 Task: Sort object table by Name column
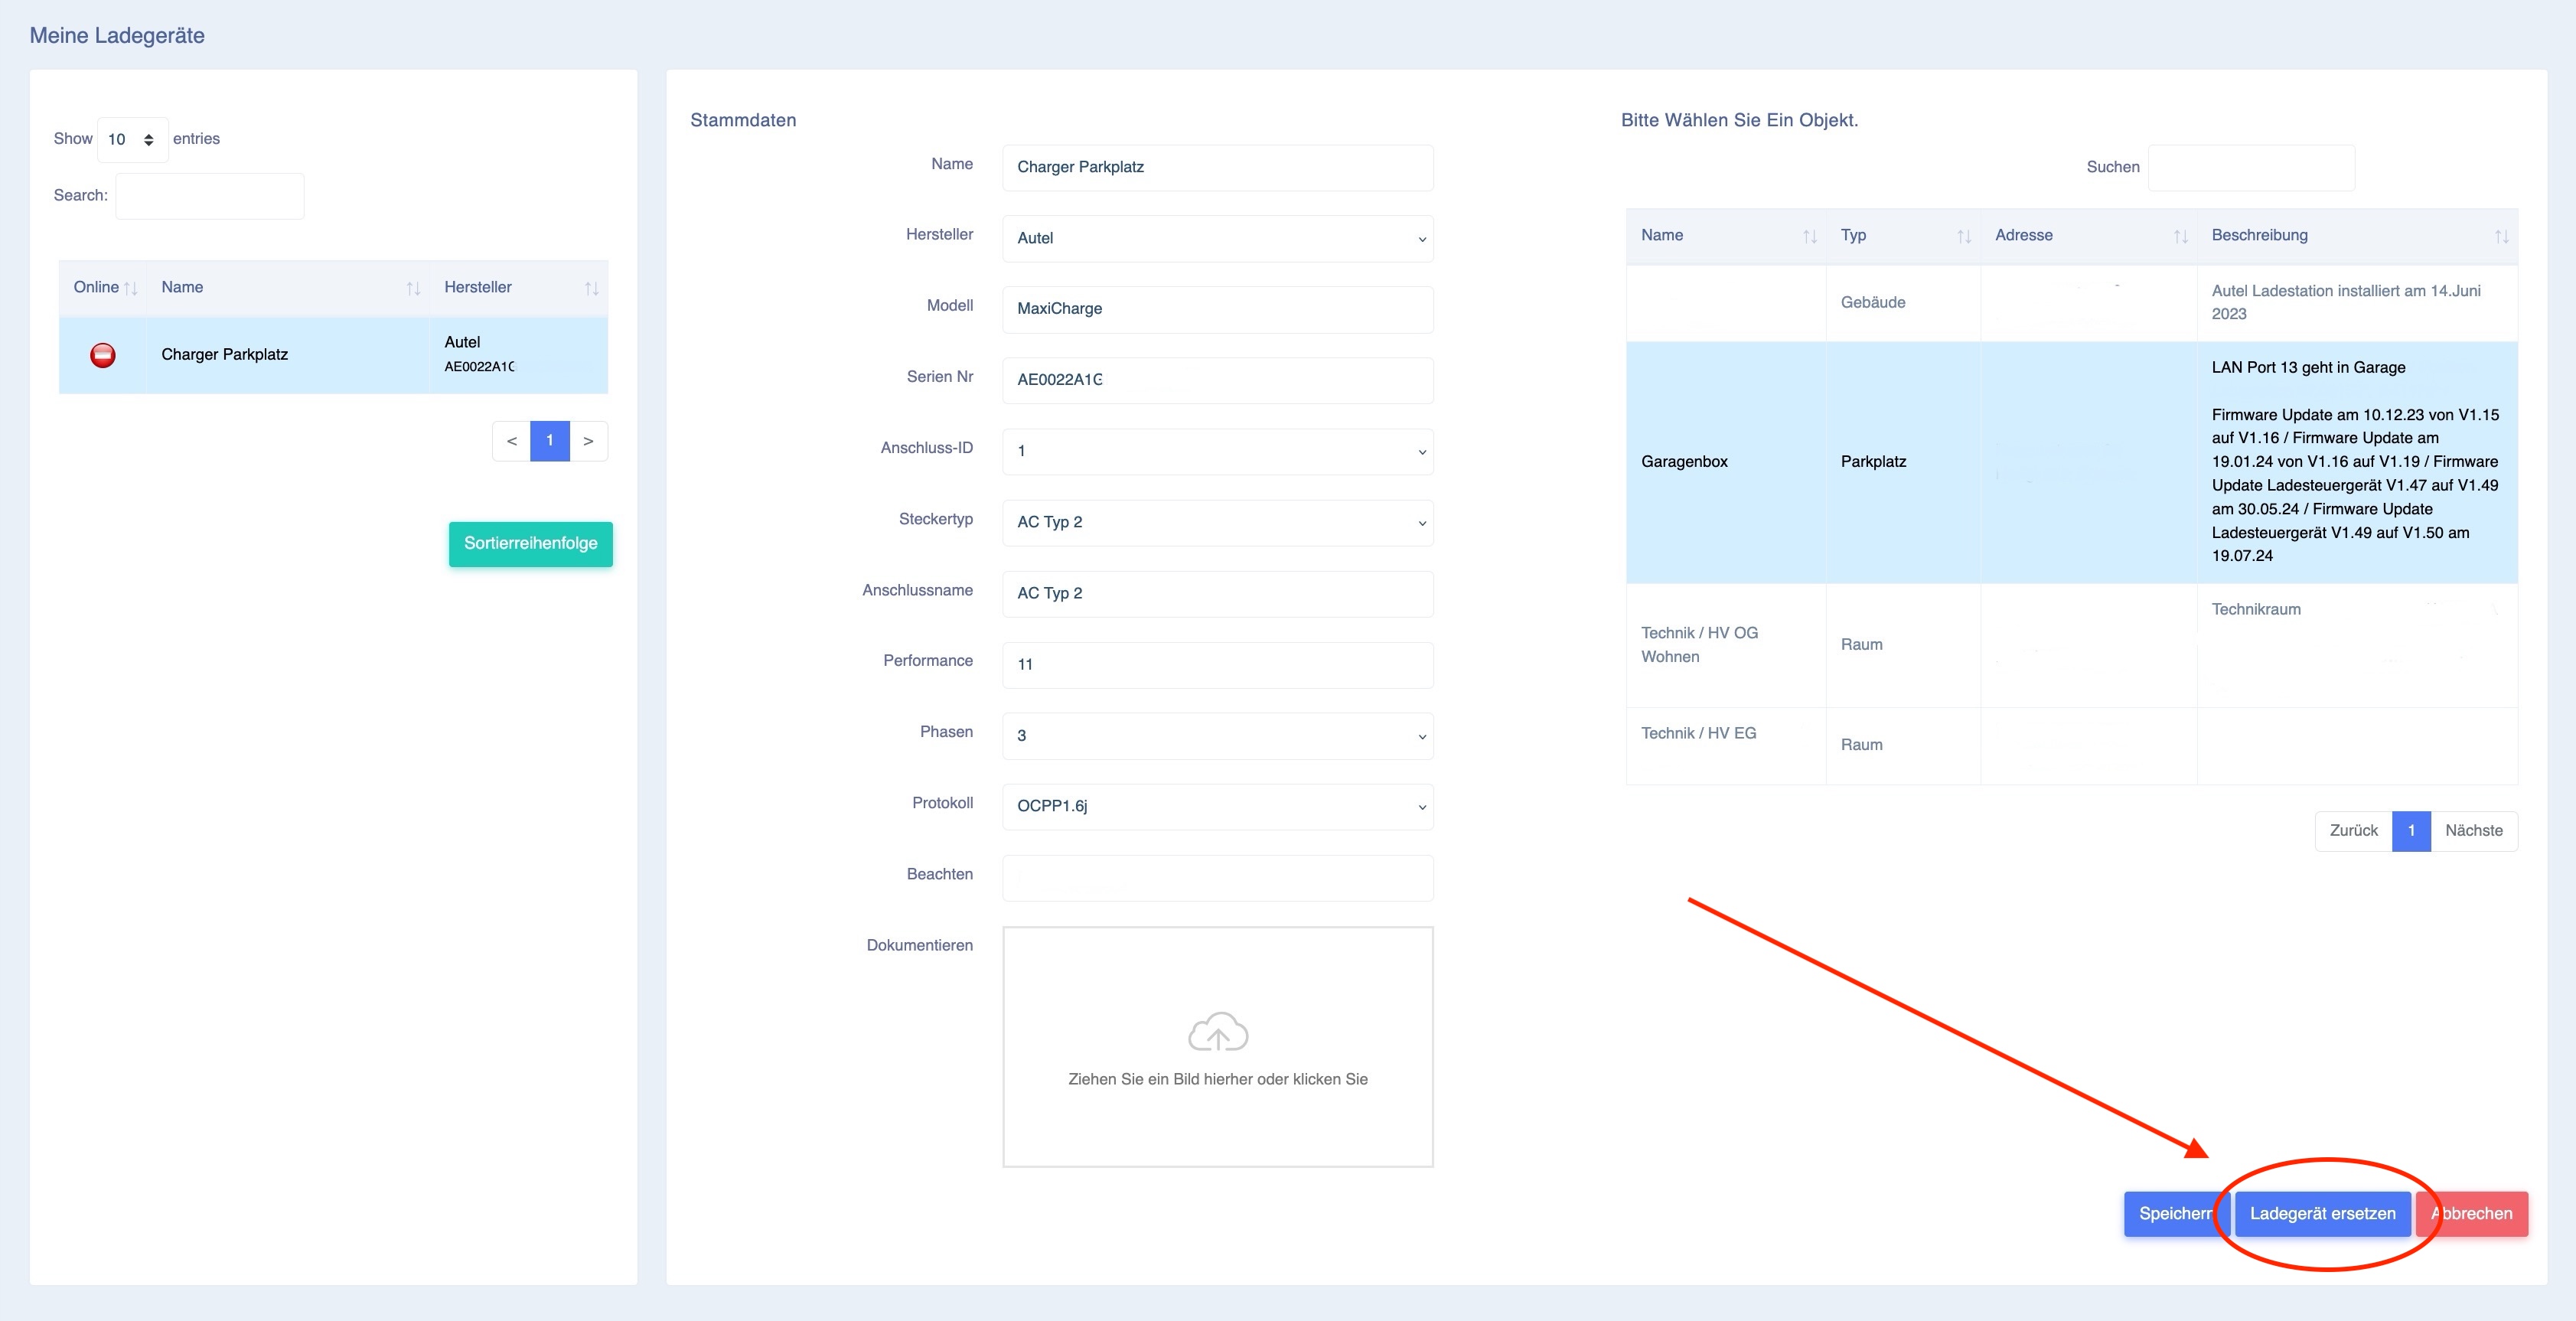pos(1726,236)
